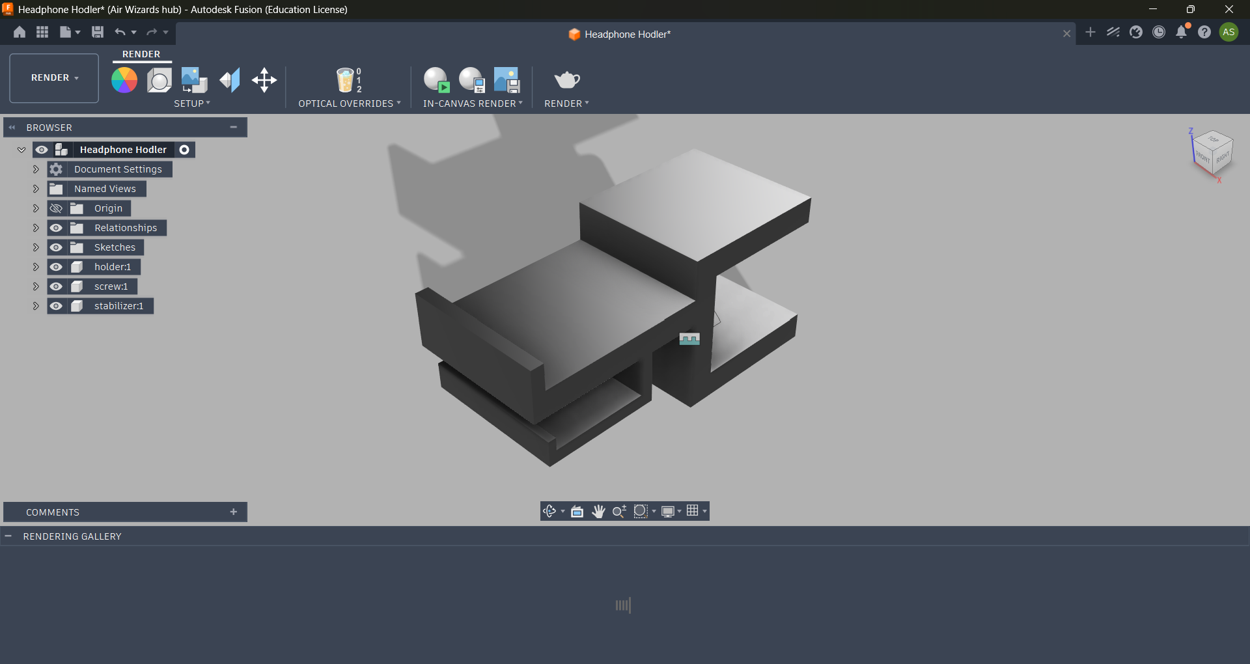This screenshot has height=664, width=1250.
Task: Open the OPTICAL OVERRIDES menu
Action: click(349, 104)
